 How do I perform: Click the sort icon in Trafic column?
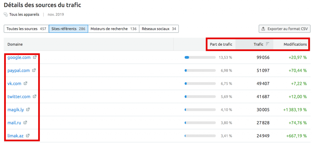(x=268, y=44)
